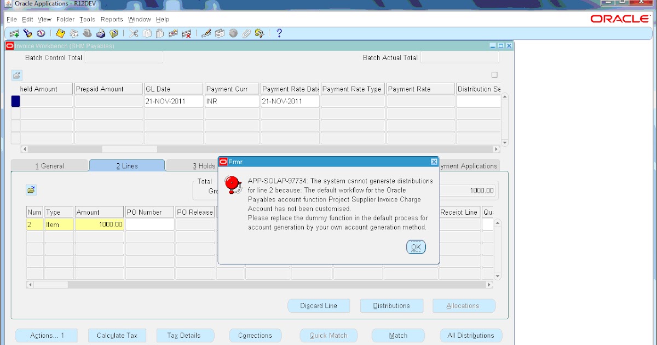This screenshot has height=345, width=657.
Task: Open the Window menu
Action: click(x=139, y=19)
